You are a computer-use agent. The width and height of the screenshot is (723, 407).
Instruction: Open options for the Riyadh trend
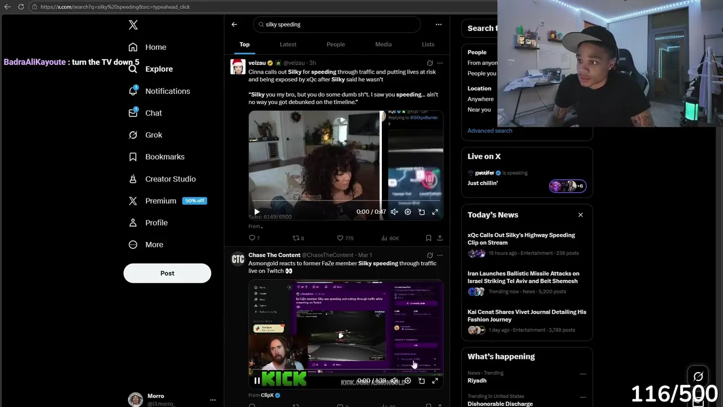click(x=583, y=374)
